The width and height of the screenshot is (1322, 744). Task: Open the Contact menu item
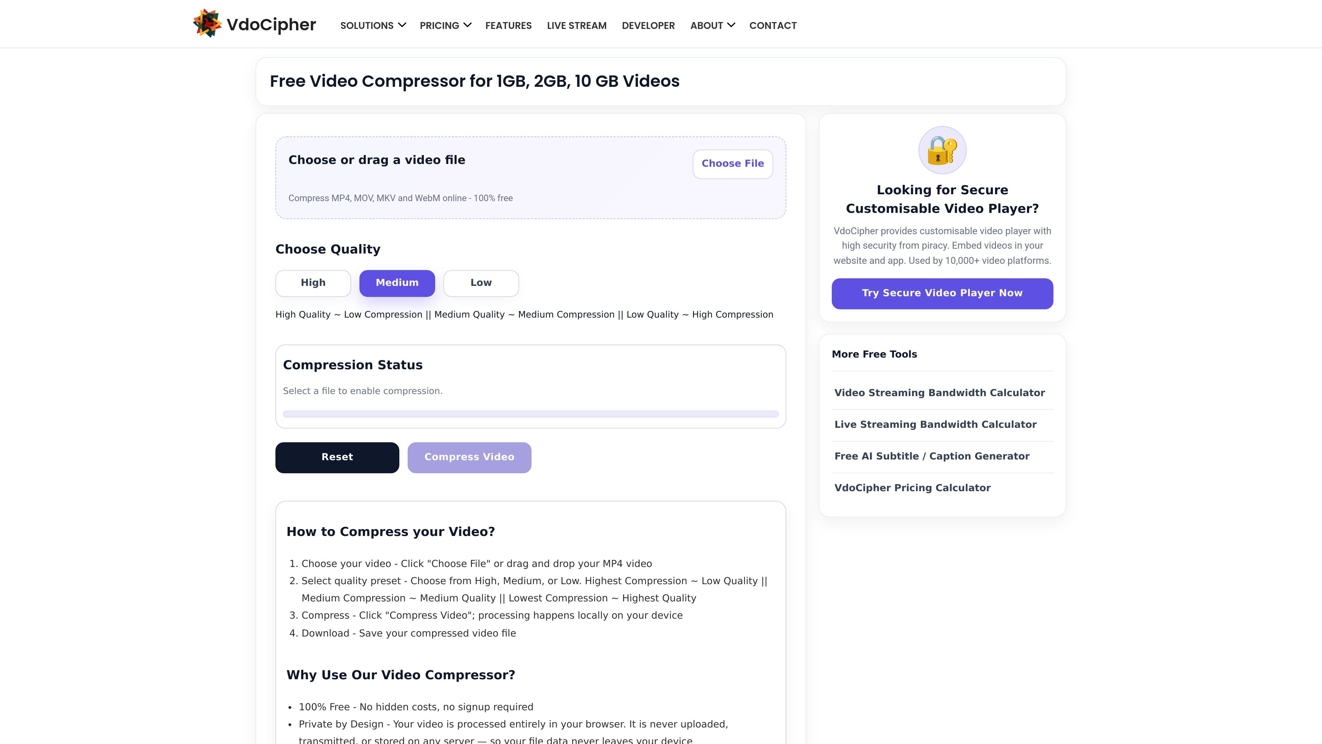tap(773, 26)
